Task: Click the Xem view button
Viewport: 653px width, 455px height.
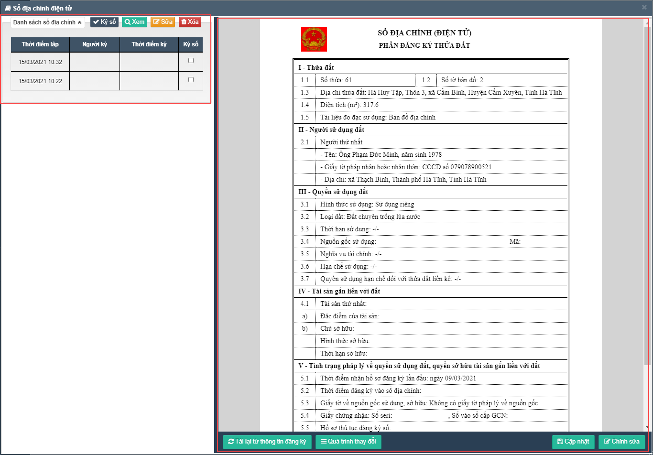Action: click(x=134, y=22)
